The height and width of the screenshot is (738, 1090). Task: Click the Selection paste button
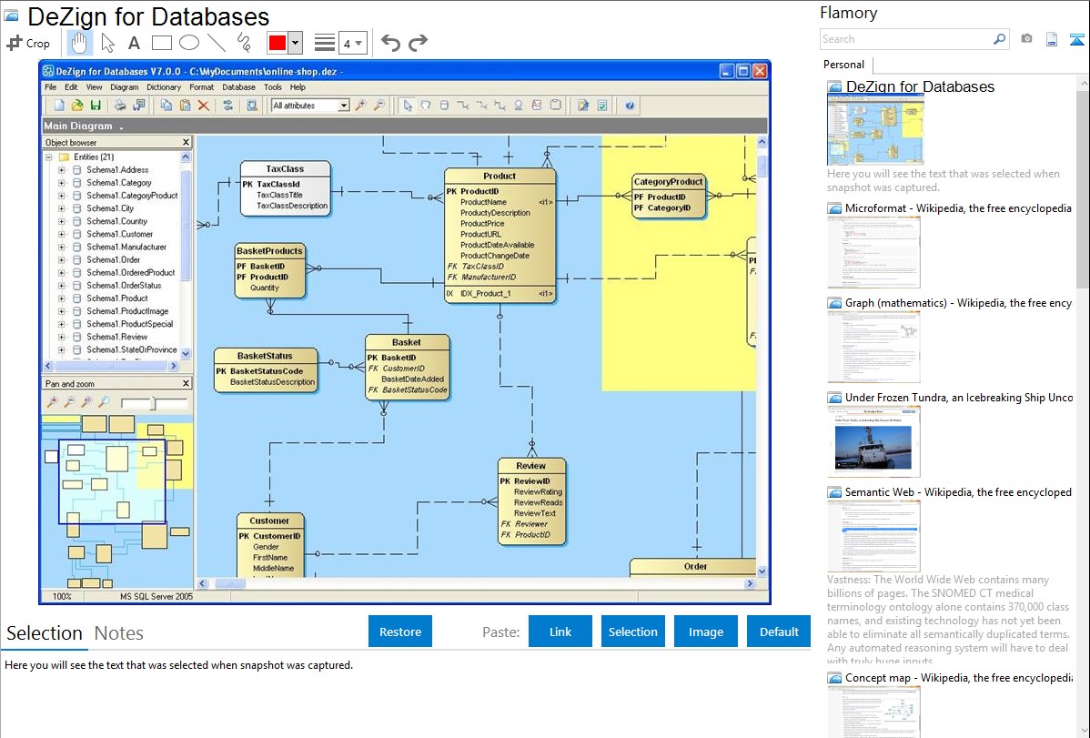632,632
